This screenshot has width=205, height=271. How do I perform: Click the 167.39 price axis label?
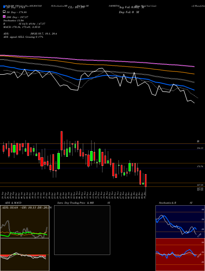[x=200, y=185]
